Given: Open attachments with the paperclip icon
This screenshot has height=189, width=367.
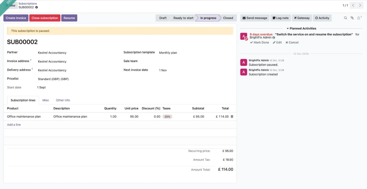Looking at the screenshot, I should point(352,18).
